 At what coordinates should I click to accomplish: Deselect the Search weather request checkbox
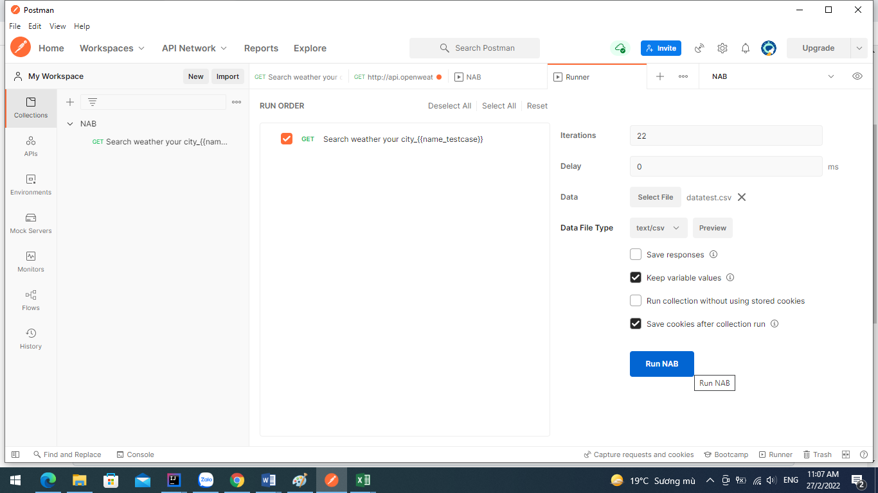click(287, 139)
